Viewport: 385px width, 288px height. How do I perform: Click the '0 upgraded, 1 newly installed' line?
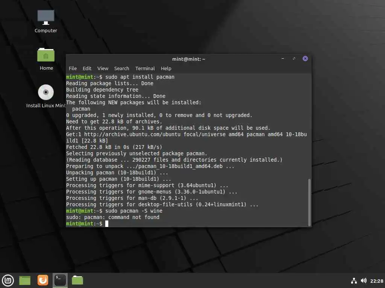(x=159, y=115)
